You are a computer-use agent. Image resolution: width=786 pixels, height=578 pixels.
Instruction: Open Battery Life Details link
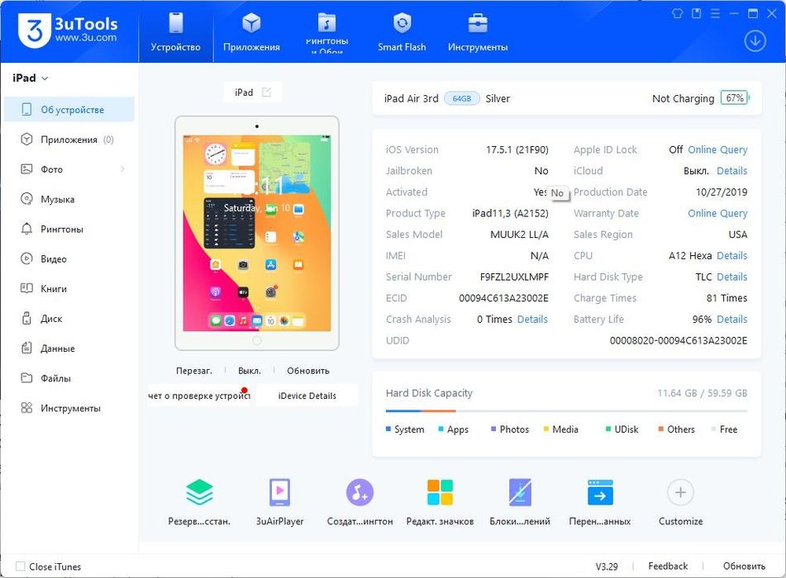(731, 319)
